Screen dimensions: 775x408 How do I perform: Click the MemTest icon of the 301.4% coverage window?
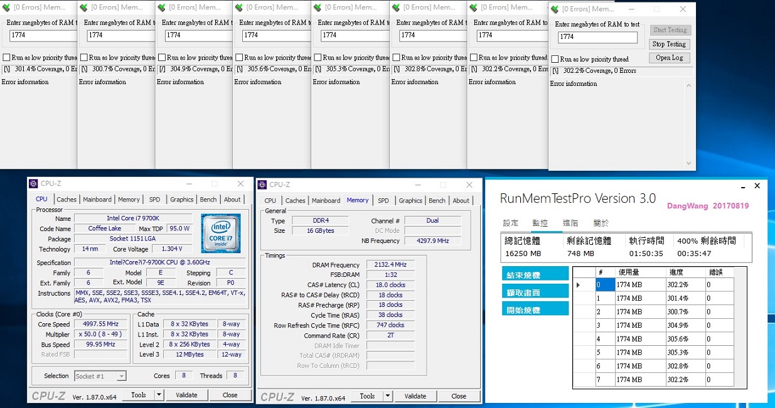click(7, 8)
